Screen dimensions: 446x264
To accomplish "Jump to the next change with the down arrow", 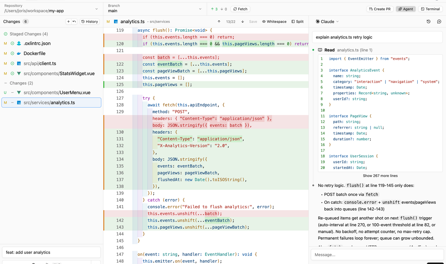I will [x=242, y=22].
